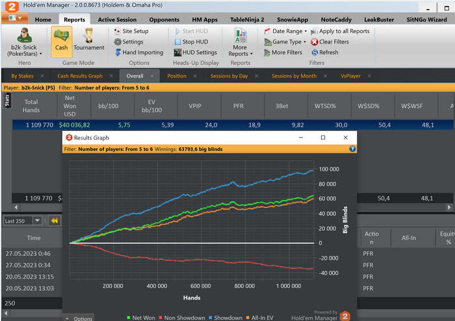
Task: Switch to the Sessions by Day tab
Action: tap(229, 76)
